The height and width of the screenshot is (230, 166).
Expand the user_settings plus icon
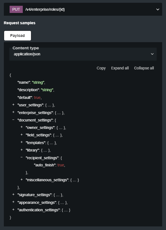(x=13, y=105)
